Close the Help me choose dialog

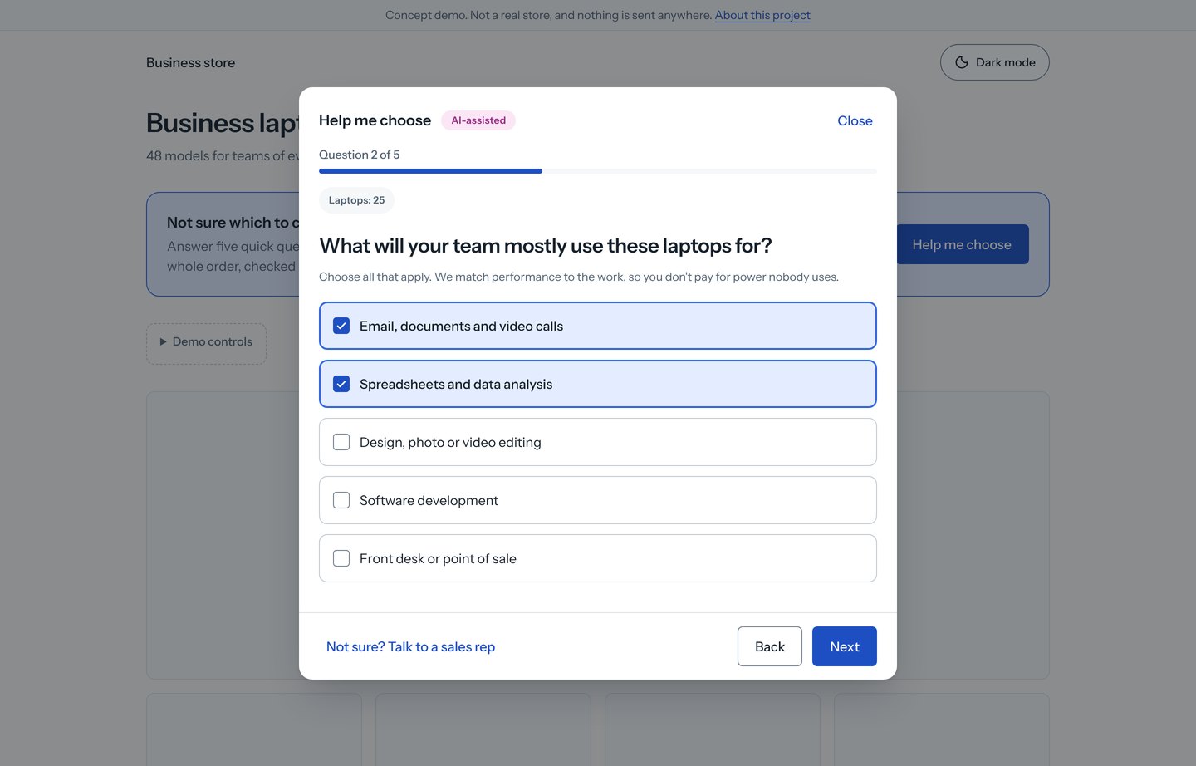(855, 120)
